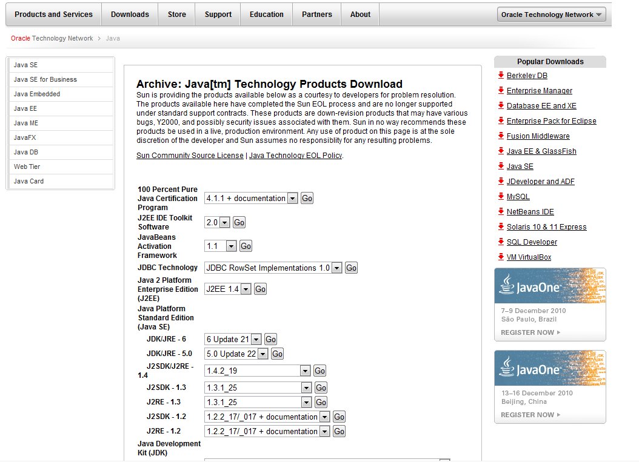Open the About menu
639x462 pixels.
pos(360,15)
